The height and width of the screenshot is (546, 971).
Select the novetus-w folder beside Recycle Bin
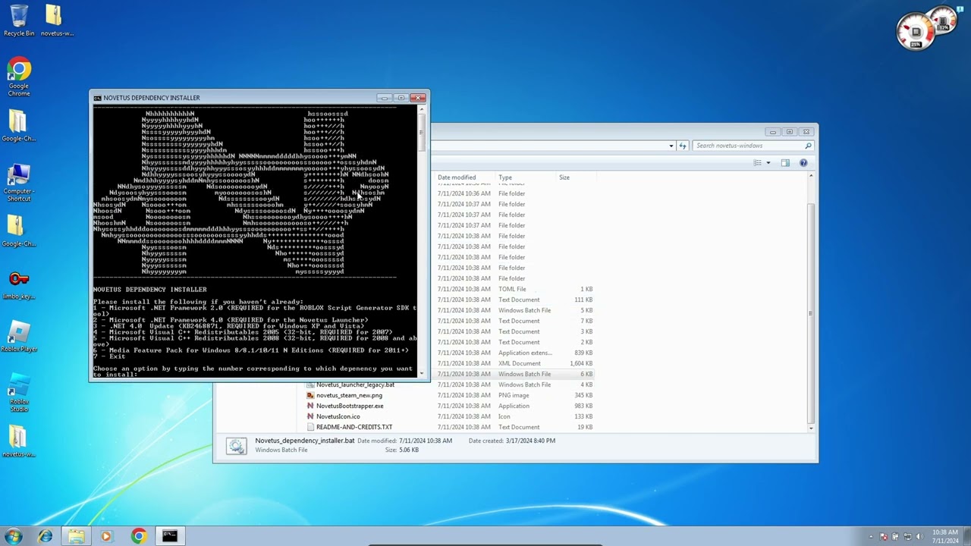pyautogui.click(x=56, y=20)
